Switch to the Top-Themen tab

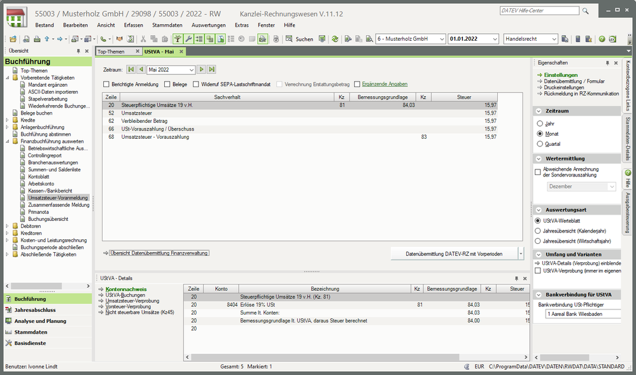[x=111, y=52]
